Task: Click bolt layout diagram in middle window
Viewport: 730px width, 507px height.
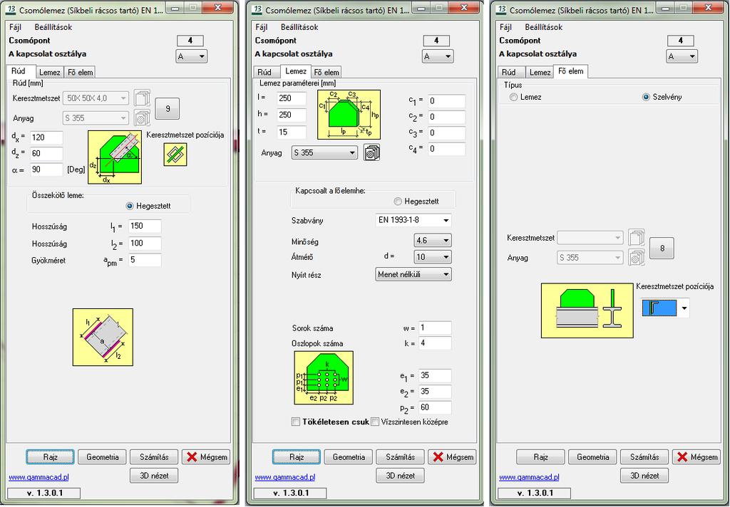Action: pos(324,377)
